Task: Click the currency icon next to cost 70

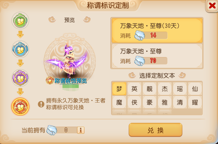Action: tap(140, 61)
